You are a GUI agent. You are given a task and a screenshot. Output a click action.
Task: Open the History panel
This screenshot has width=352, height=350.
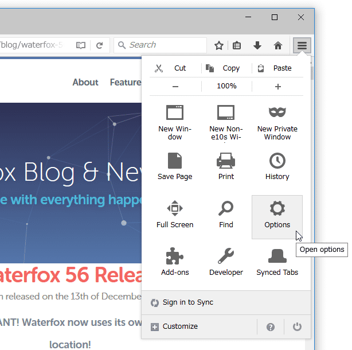(x=277, y=166)
